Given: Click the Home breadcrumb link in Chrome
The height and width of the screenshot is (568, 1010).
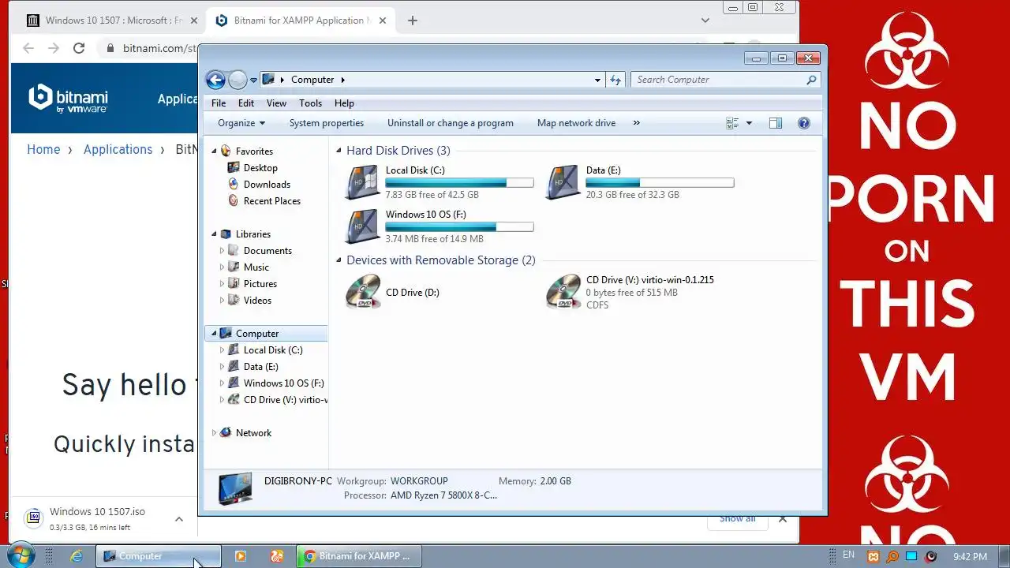Looking at the screenshot, I should [x=43, y=149].
